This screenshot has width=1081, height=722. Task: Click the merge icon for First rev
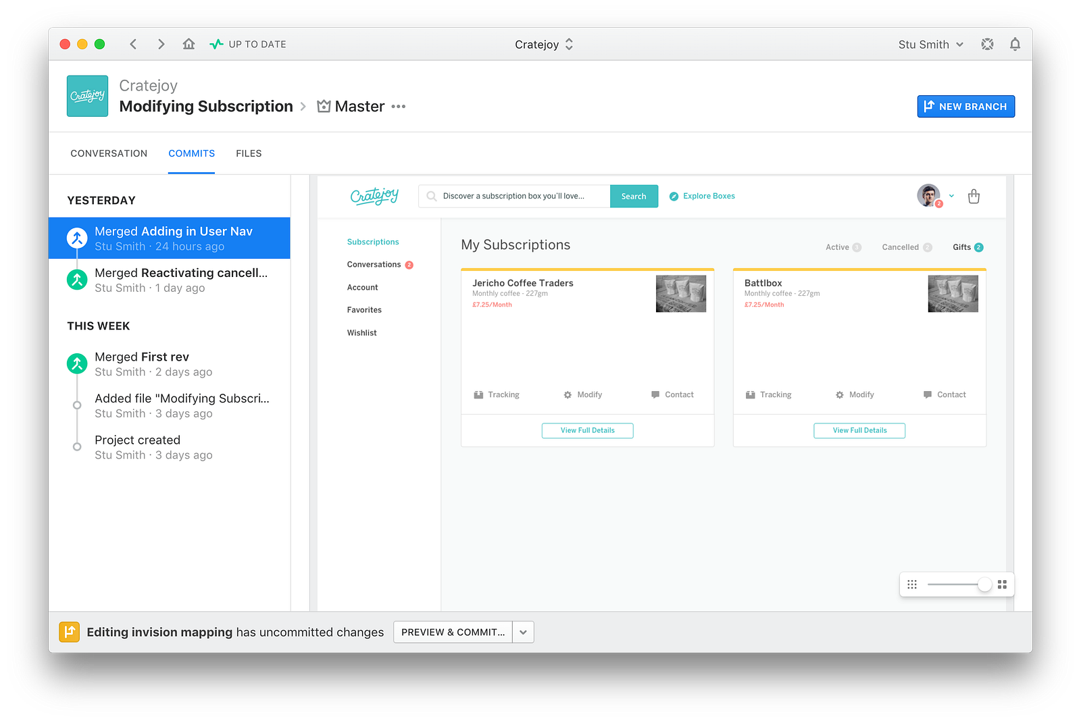[77, 363]
